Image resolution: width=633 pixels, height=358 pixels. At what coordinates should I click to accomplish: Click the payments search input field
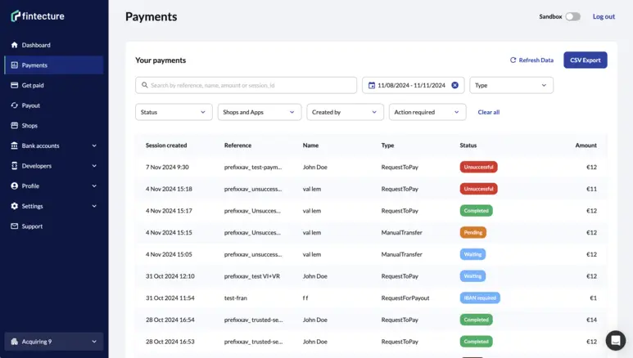(x=246, y=85)
